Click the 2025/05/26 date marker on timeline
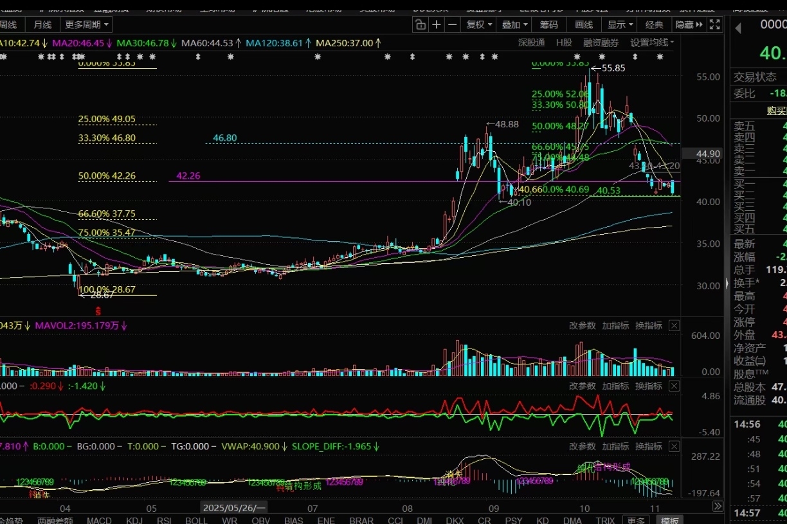Image resolution: width=787 pixels, height=524 pixels. click(233, 507)
